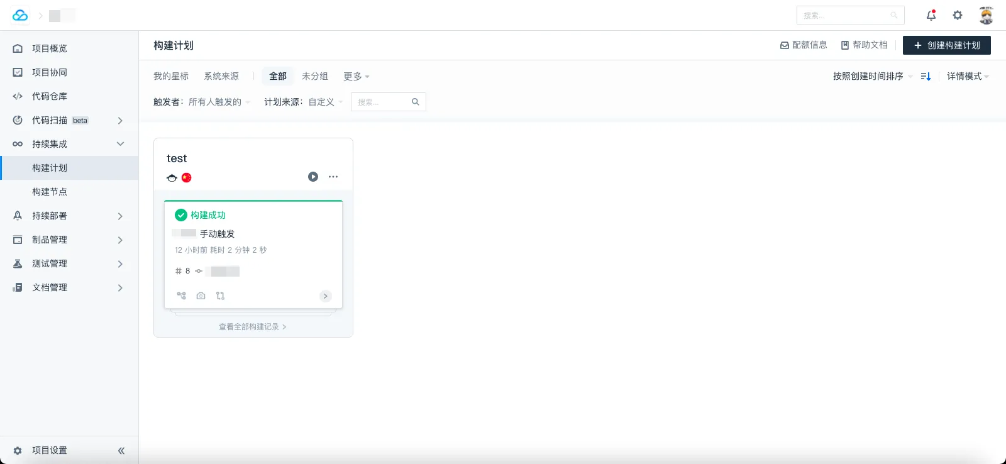Image resolution: width=1006 pixels, height=464 pixels.
Task: Open the rebuild arrows icon on build card
Action: point(221,296)
